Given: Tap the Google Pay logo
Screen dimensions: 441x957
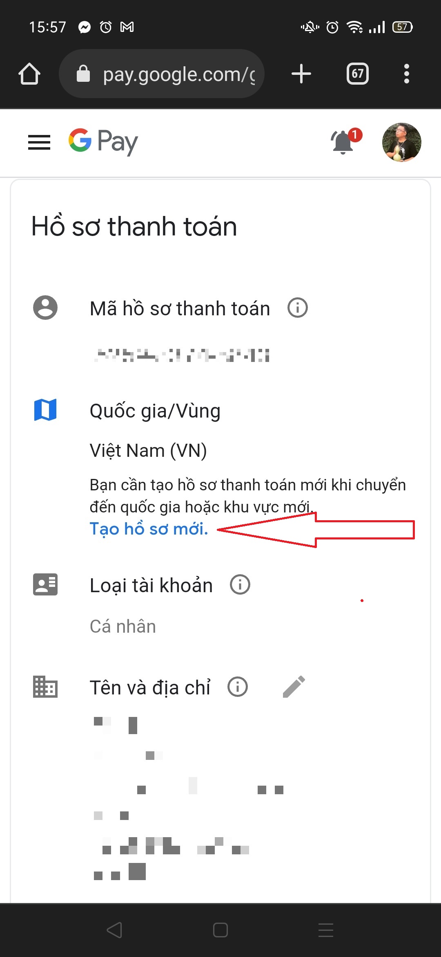Looking at the screenshot, I should [x=103, y=142].
